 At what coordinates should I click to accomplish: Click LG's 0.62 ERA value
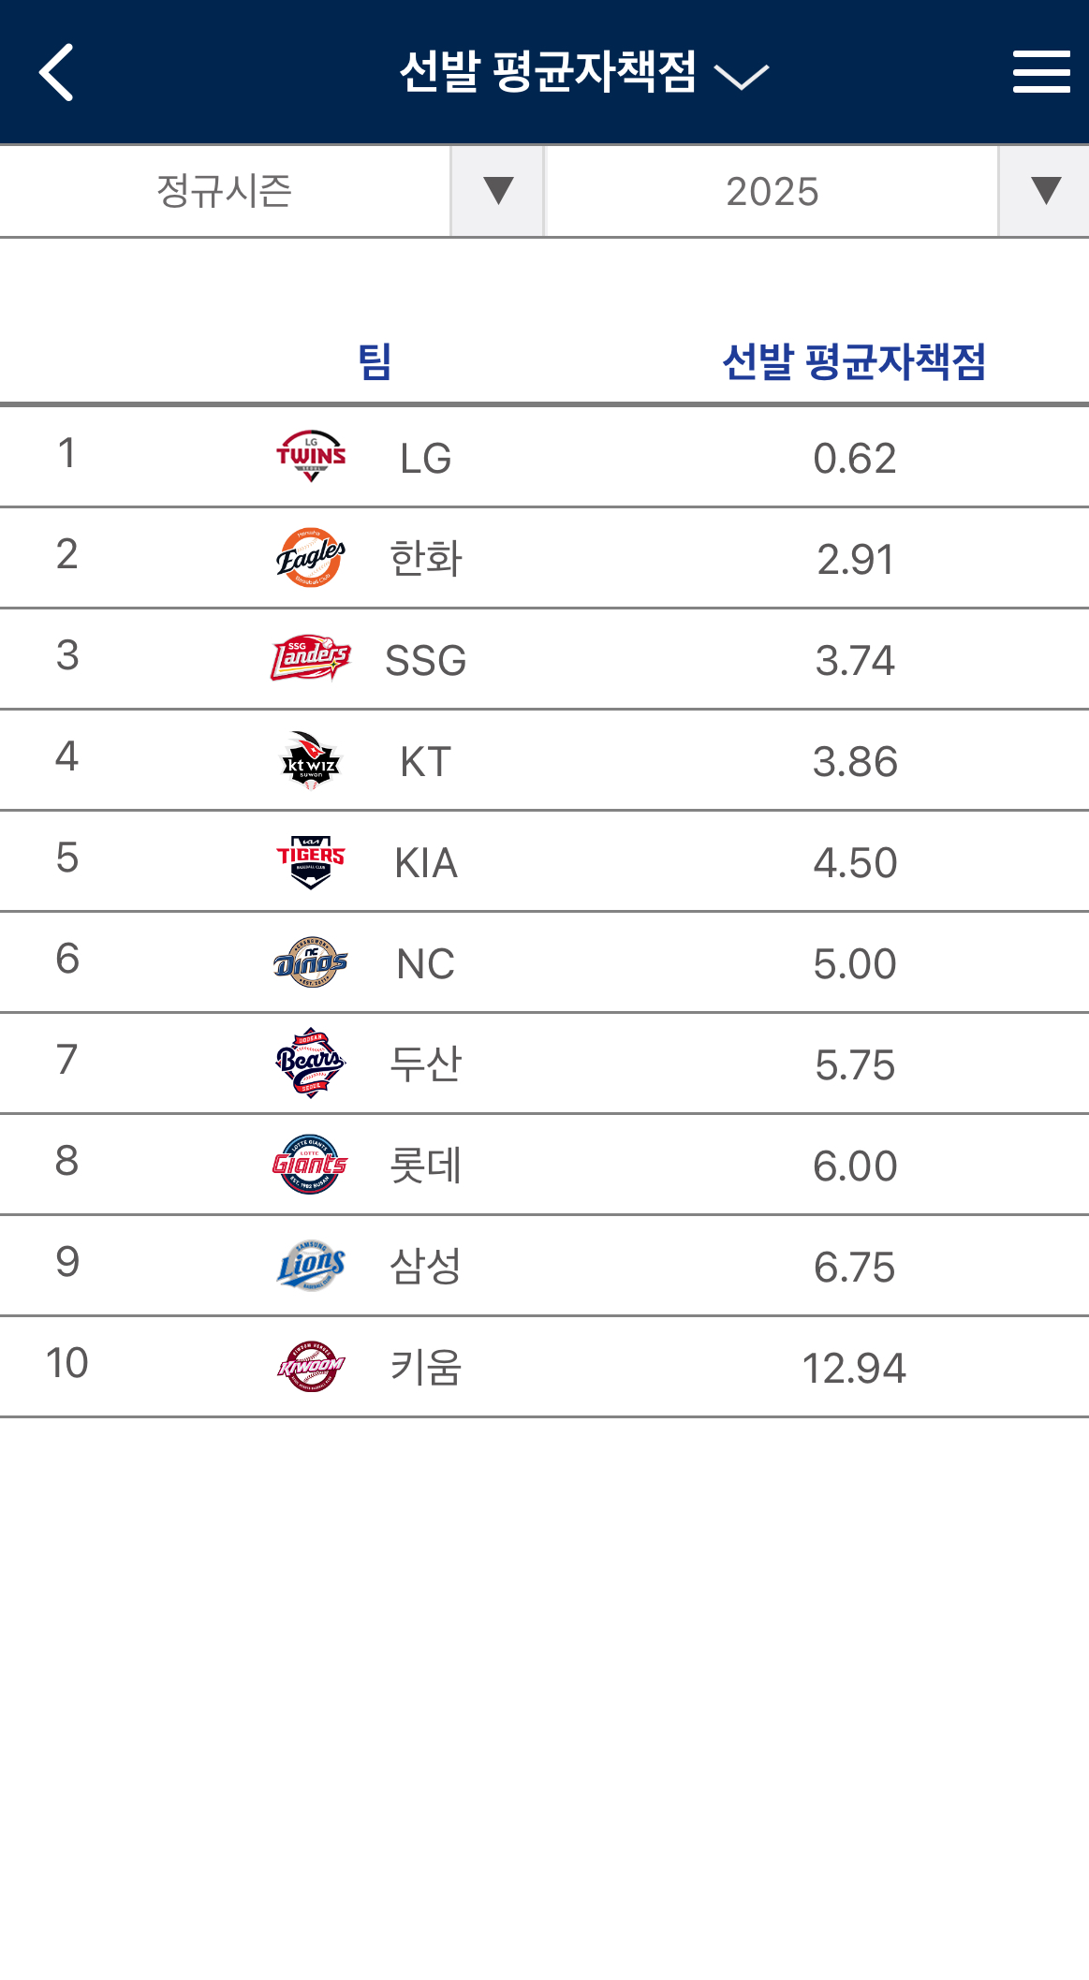coord(854,459)
